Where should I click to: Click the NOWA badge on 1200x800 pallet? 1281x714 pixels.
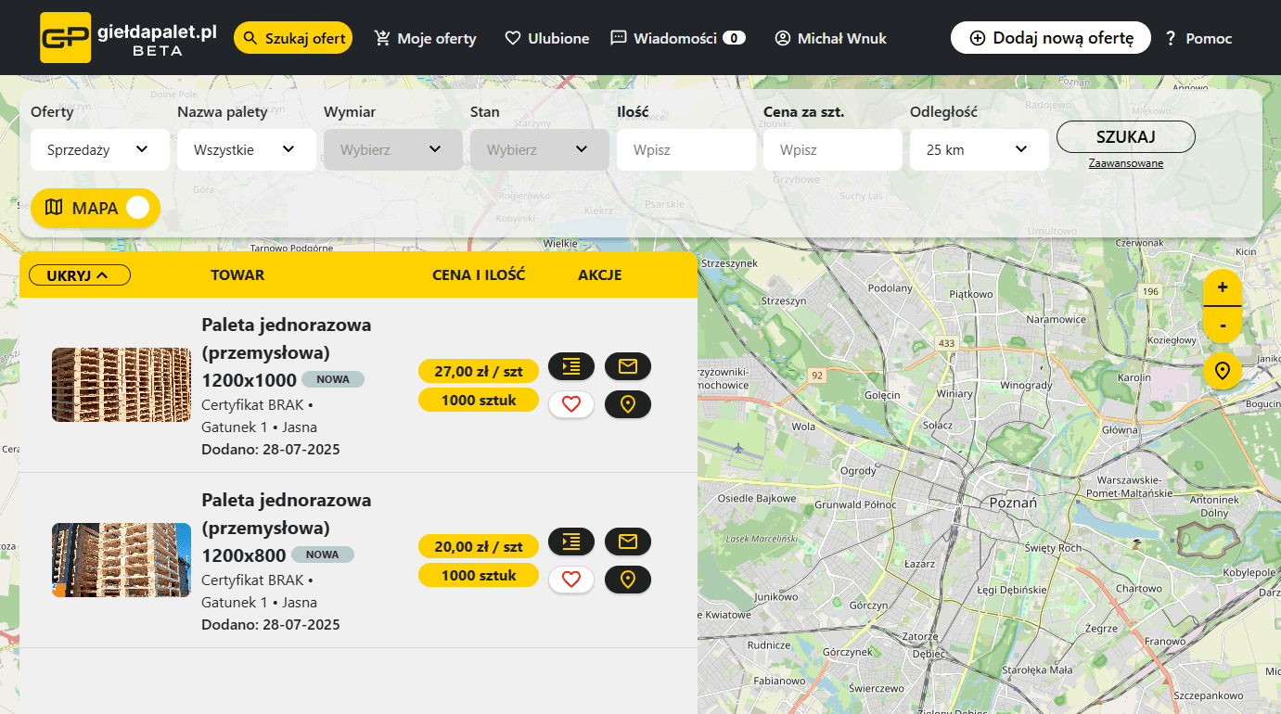click(323, 555)
